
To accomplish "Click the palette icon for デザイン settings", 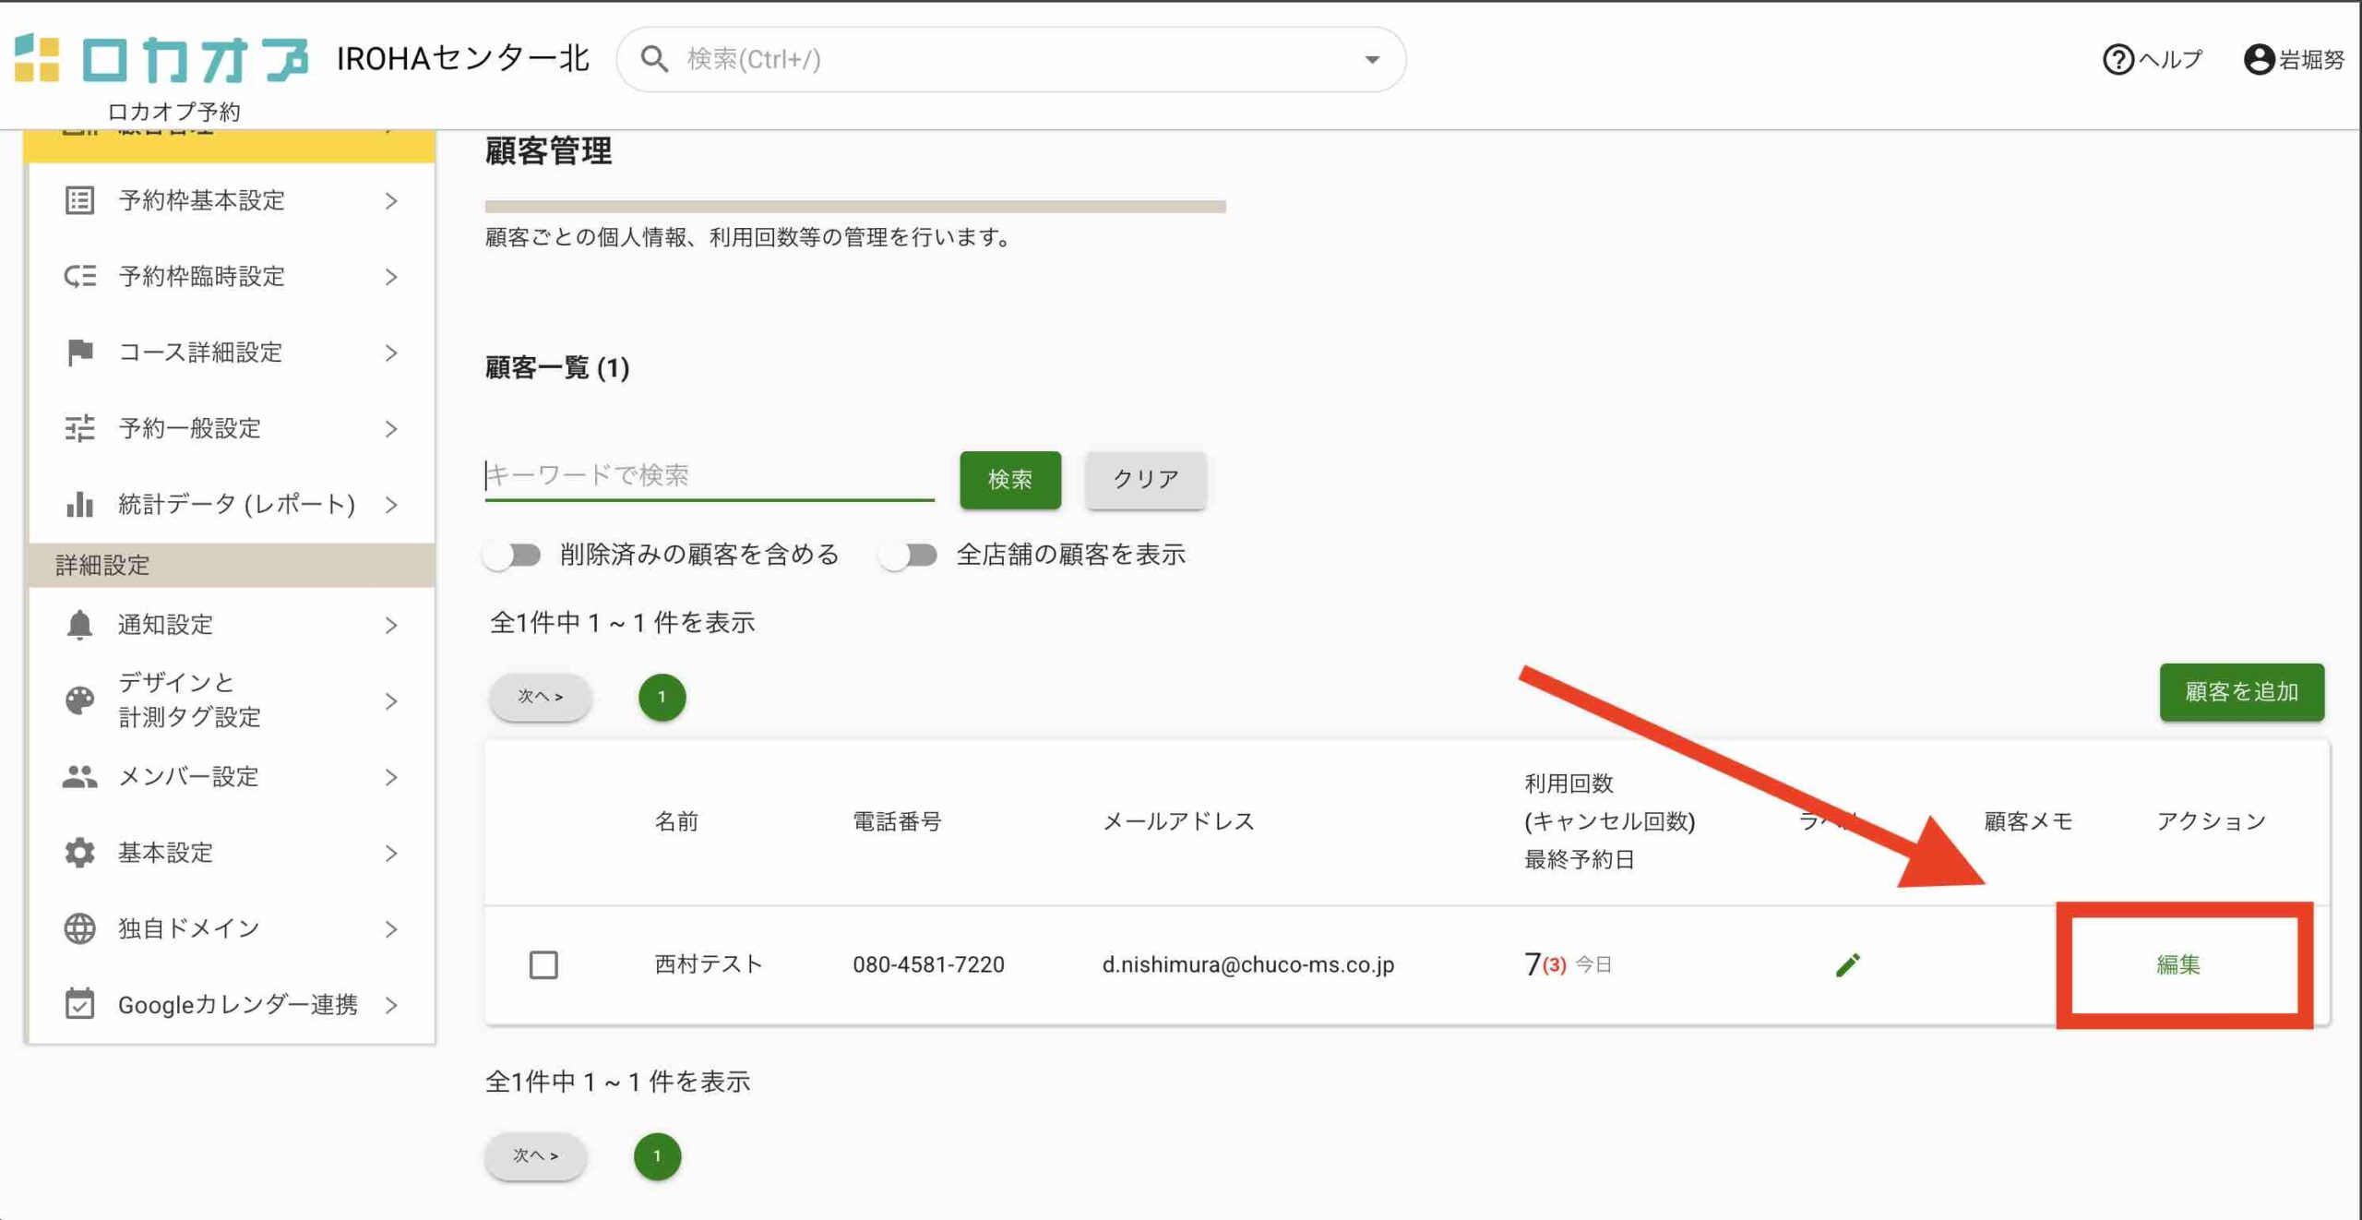I will pyautogui.click(x=79, y=700).
